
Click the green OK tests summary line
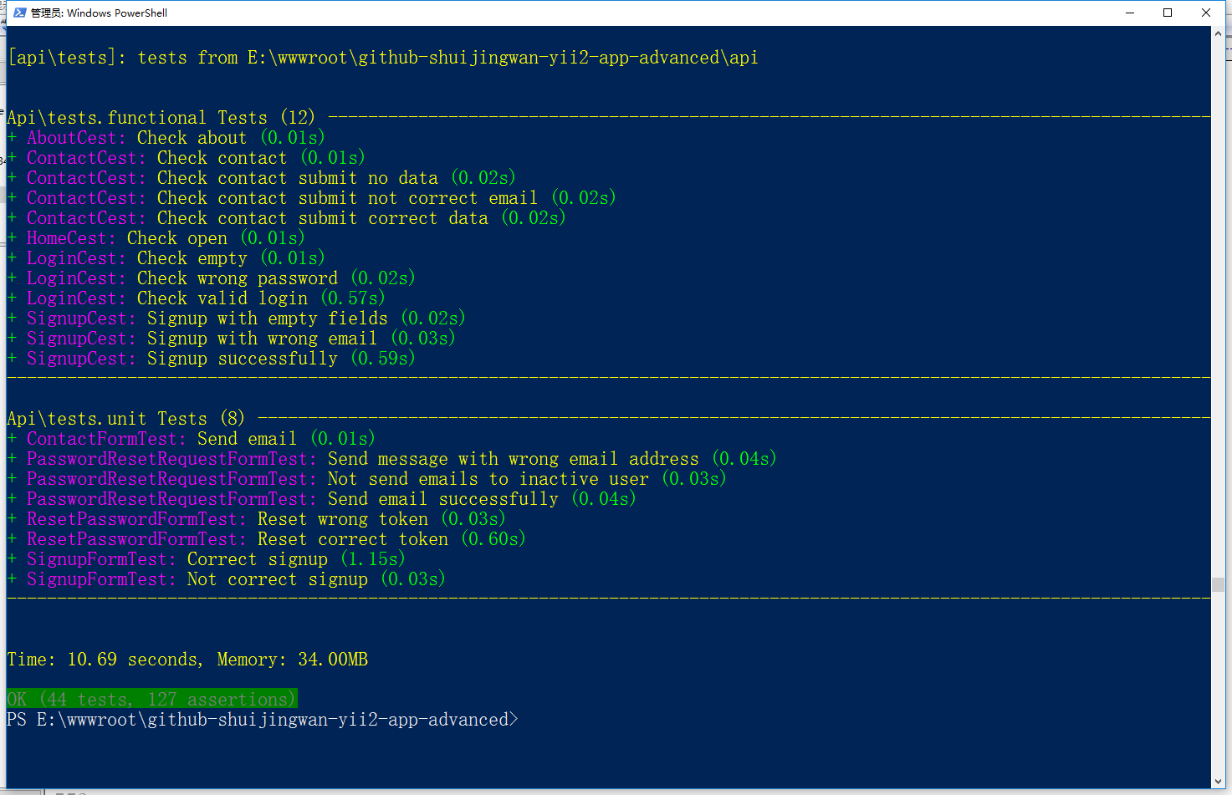[x=151, y=699]
